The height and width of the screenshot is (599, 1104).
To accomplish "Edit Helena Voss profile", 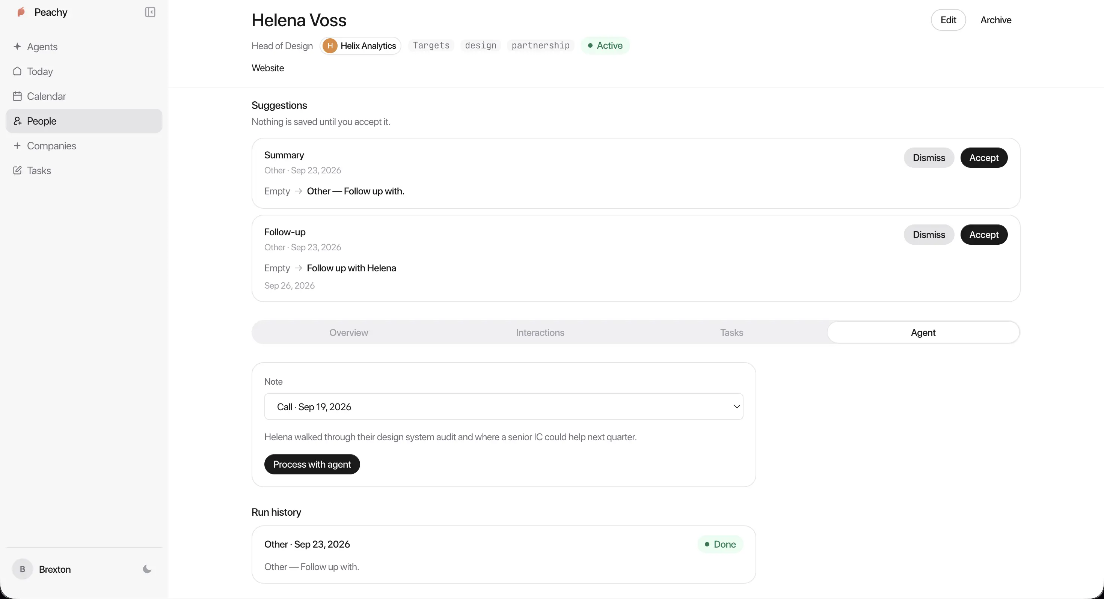I will tap(948, 20).
